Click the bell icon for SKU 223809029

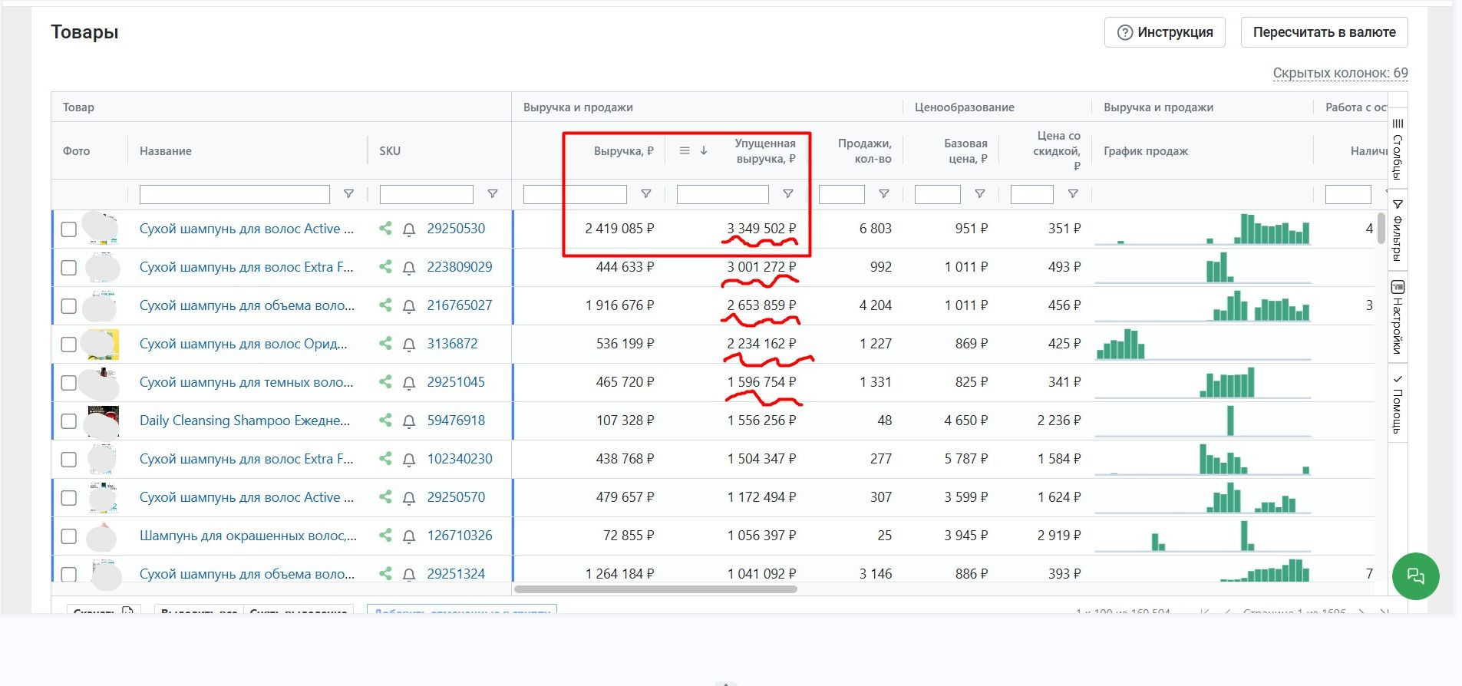(x=409, y=268)
